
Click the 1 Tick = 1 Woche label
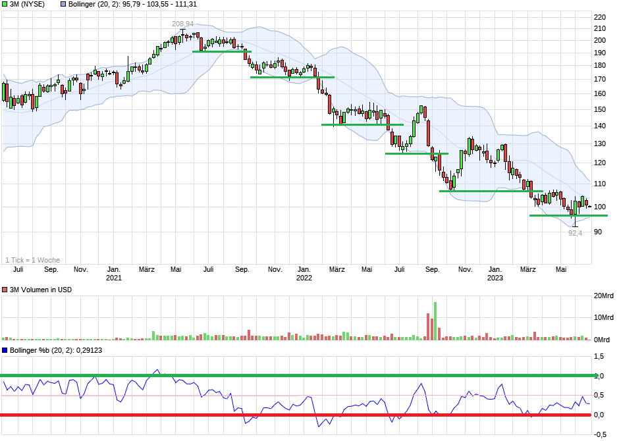tap(33, 260)
